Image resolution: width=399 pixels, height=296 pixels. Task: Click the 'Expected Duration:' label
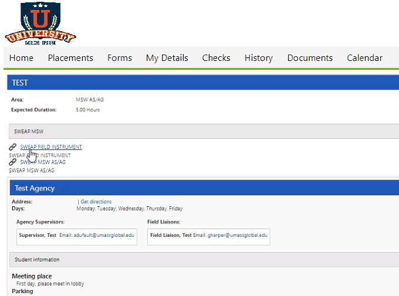coord(34,110)
